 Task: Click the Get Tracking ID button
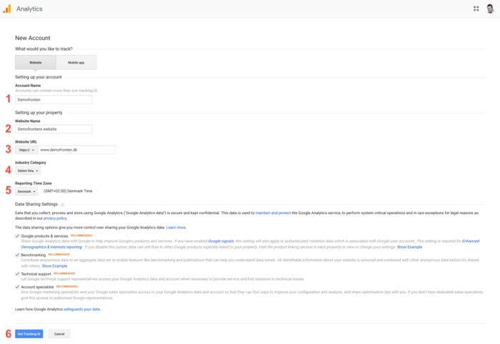pos(29,334)
